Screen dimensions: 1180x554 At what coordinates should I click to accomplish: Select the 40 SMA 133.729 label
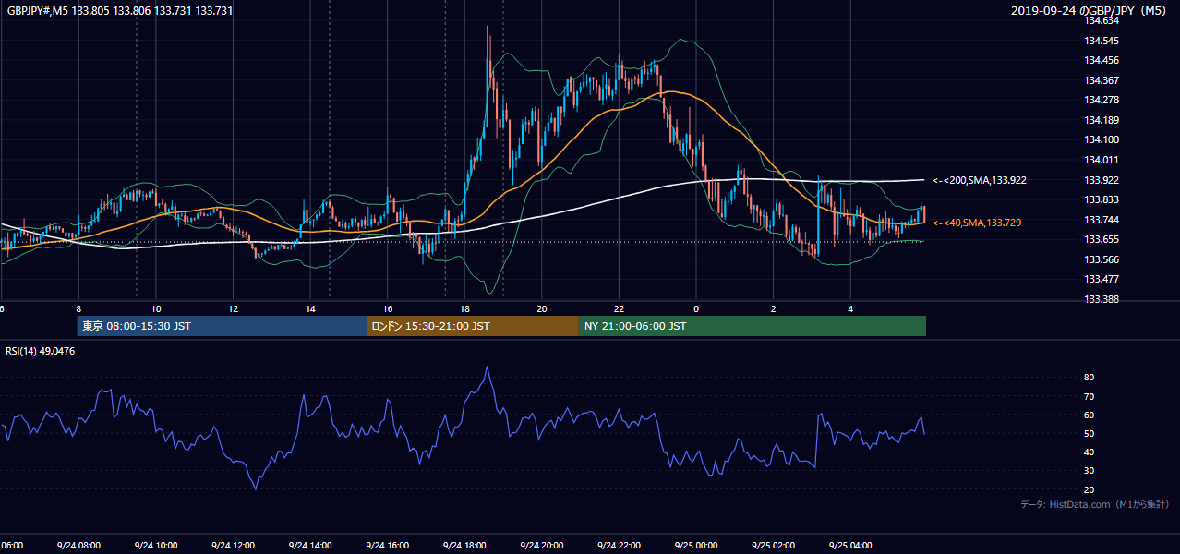tap(977, 223)
